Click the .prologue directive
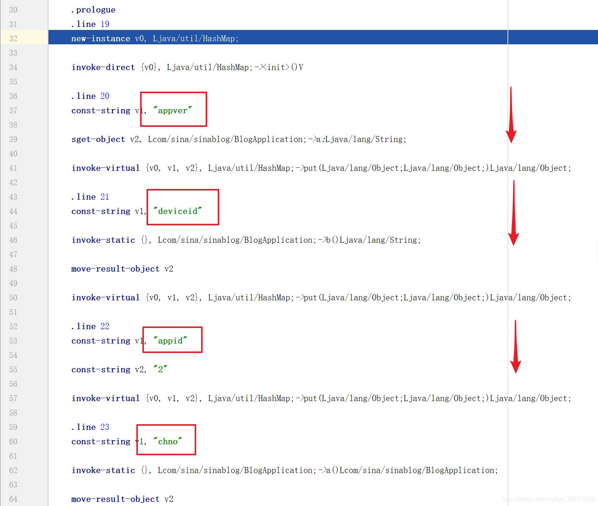The width and height of the screenshot is (598, 506). tap(93, 10)
